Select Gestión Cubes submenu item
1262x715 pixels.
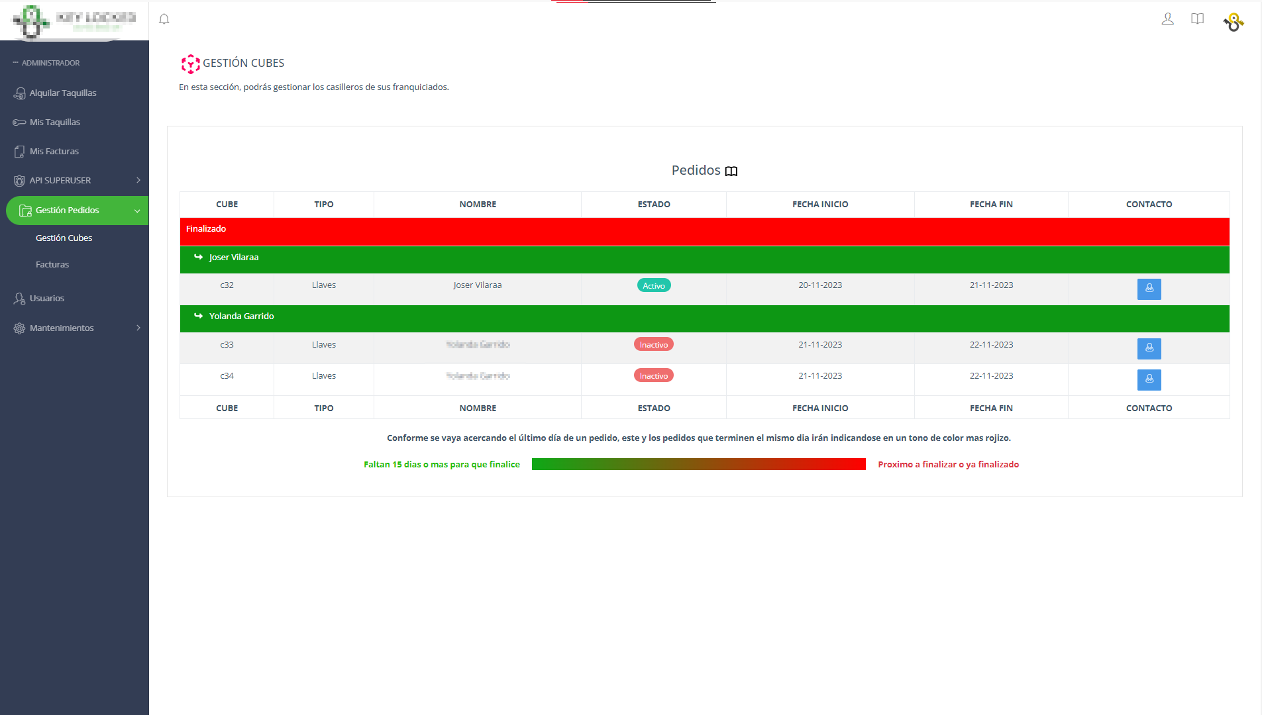(64, 238)
